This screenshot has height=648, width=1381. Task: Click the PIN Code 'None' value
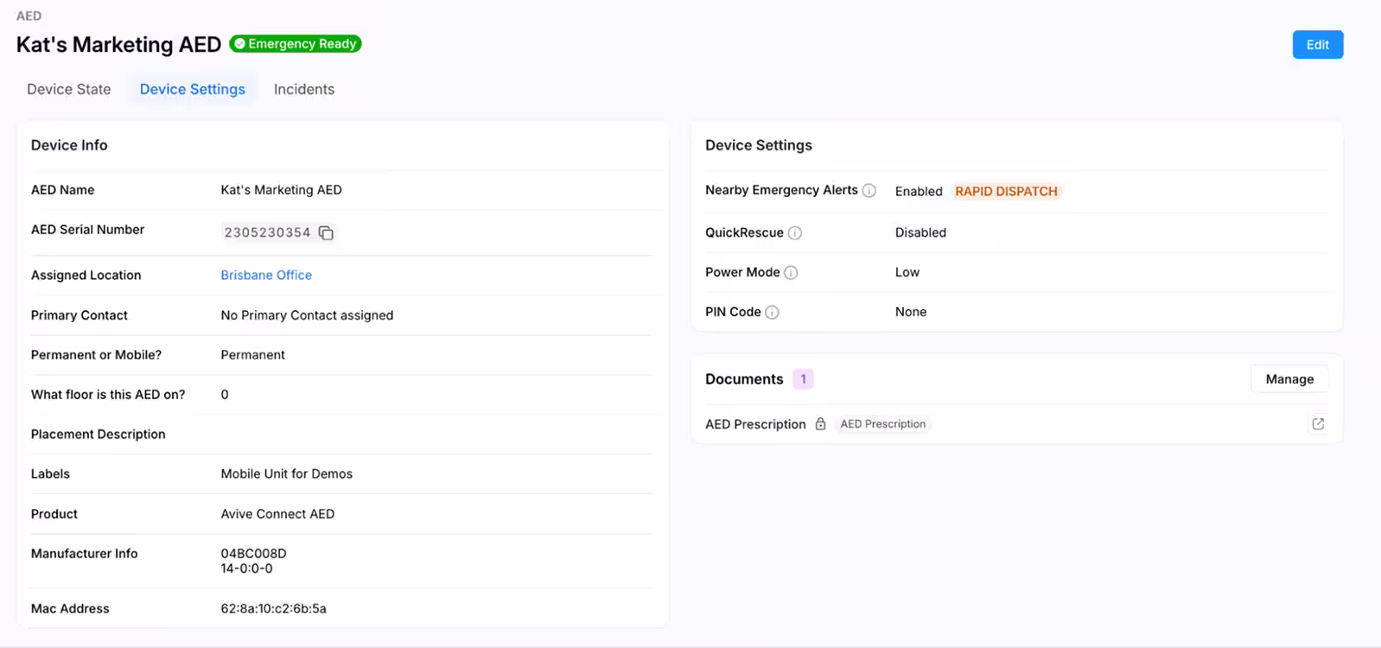click(911, 312)
